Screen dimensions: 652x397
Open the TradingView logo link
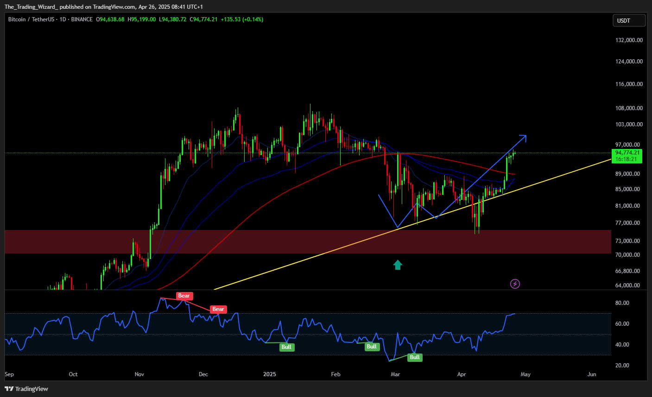coord(26,389)
